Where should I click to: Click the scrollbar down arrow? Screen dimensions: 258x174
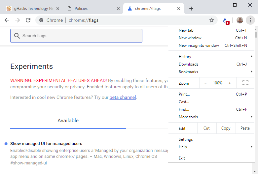[255, 171]
